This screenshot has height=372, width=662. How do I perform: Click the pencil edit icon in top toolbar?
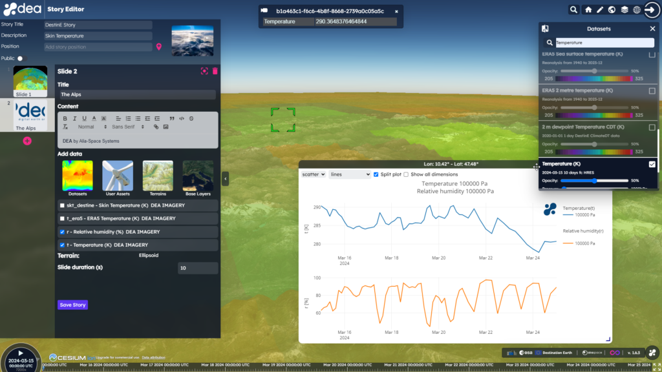pyautogui.click(x=600, y=10)
